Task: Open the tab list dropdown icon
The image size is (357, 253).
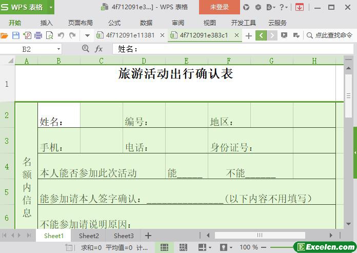Action: [x=296, y=35]
